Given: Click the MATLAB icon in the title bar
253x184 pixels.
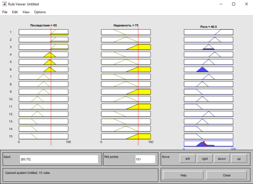Looking at the screenshot, I should (4, 4).
